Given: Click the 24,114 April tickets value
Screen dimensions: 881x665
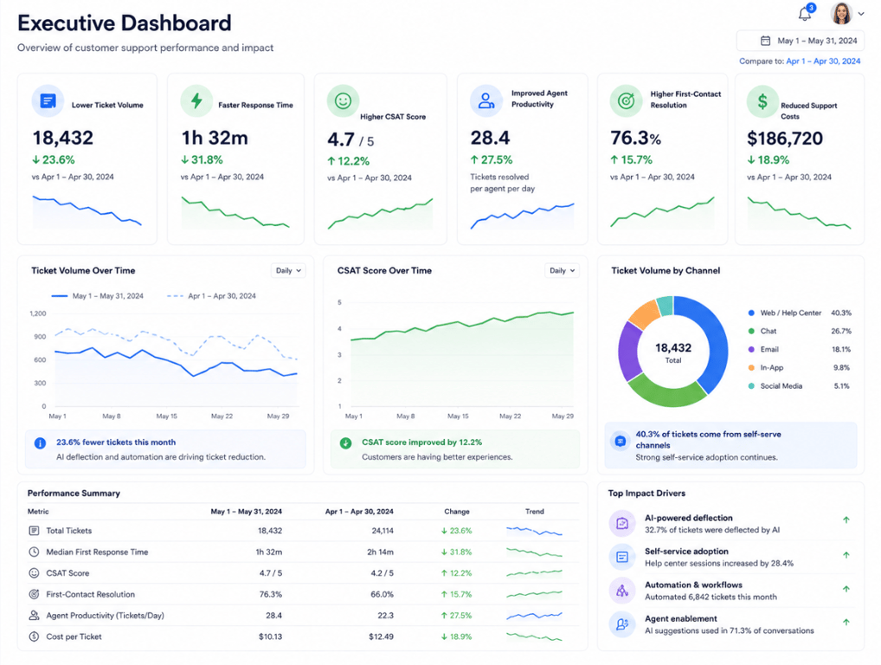Looking at the screenshot, I should [383, 531].
